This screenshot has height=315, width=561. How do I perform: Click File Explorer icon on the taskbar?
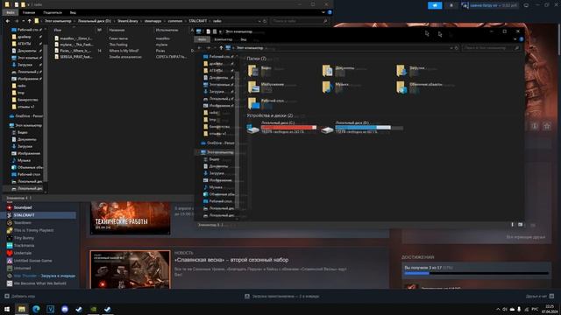pos(21,309)
